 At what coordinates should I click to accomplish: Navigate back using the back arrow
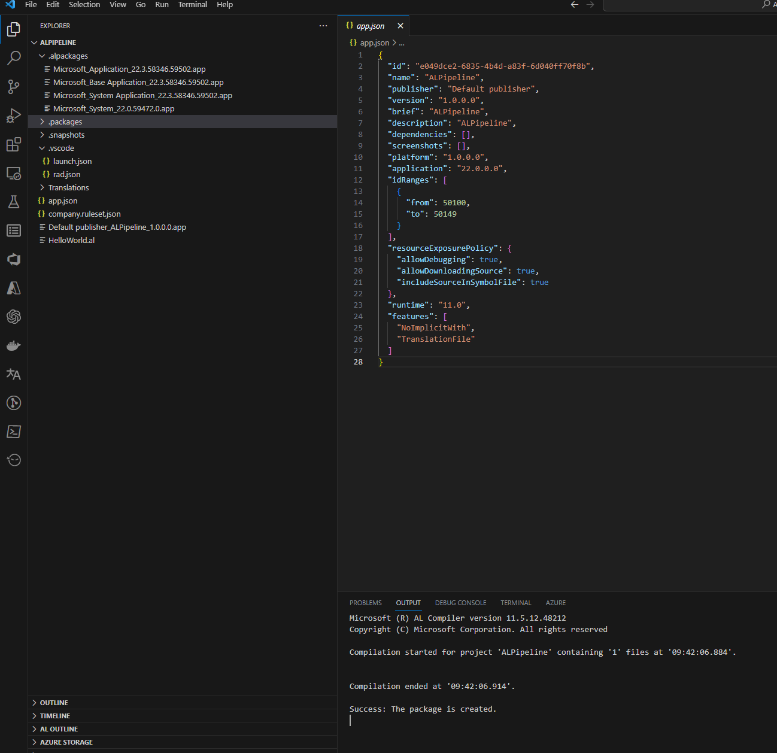(574, 5)
